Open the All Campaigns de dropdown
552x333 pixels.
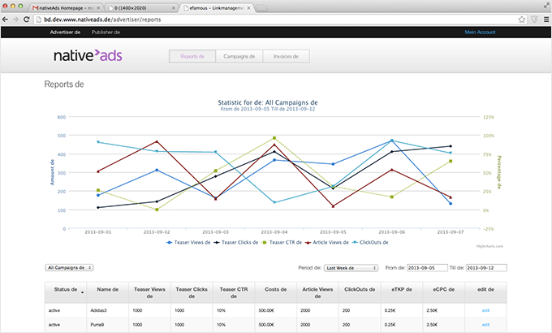point(69,267)
